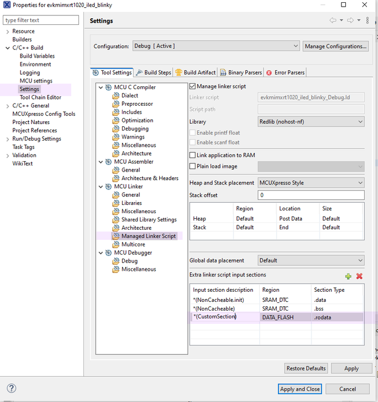Image resolution: width=378 pixels, height=402 pixels.
Task: Click the Debug option icon under MCU Debugger
Action: click(116, 261)
